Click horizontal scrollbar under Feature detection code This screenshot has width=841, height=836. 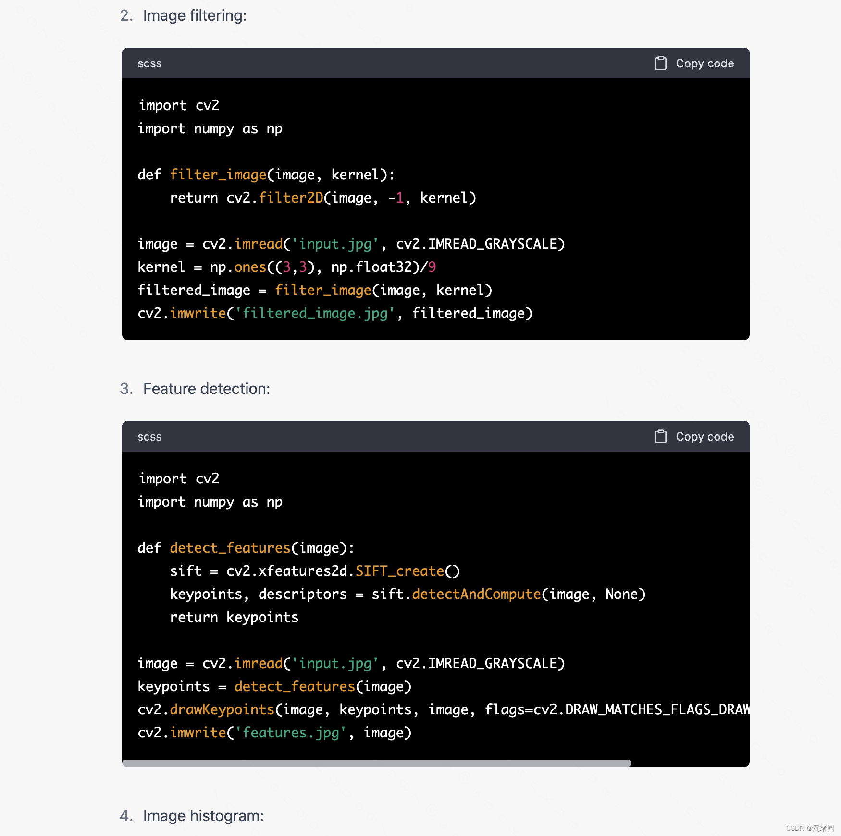(376, 763)
